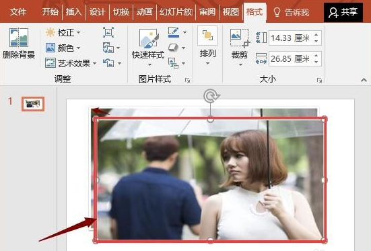
Task: Decrease the picture height with down spinner
Action: [316, 41]
